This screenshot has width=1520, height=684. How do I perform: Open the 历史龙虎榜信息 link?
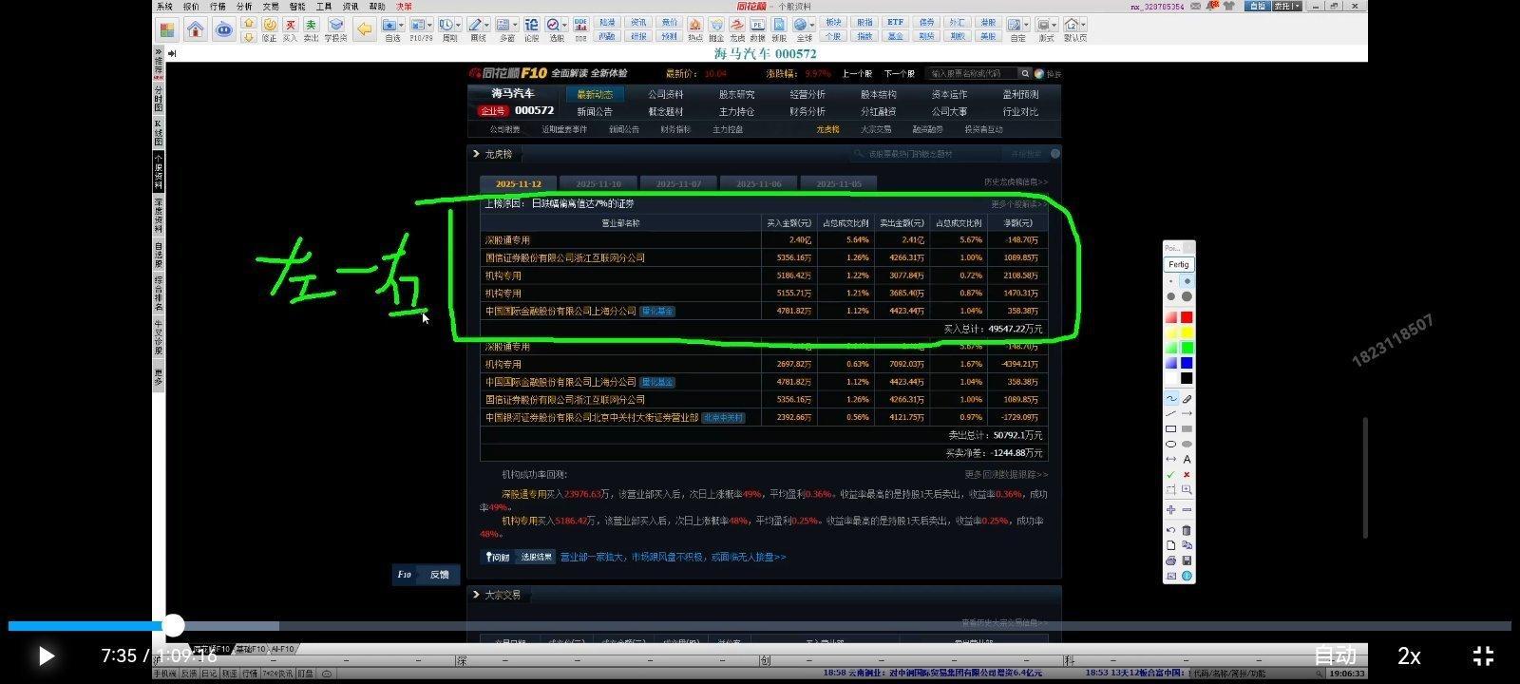(x=1016, y=181)
